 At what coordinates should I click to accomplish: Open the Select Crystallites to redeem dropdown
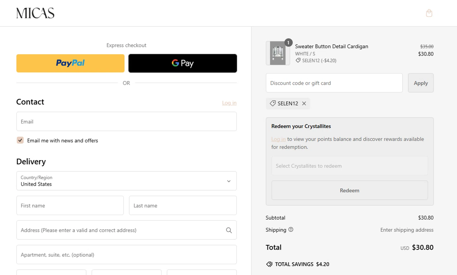point(349,166)
